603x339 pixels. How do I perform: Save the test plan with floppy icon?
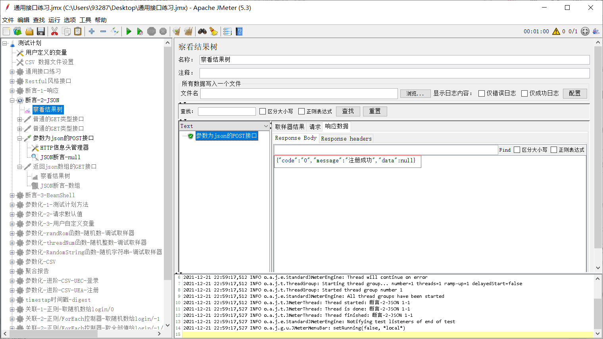(40, 31)
